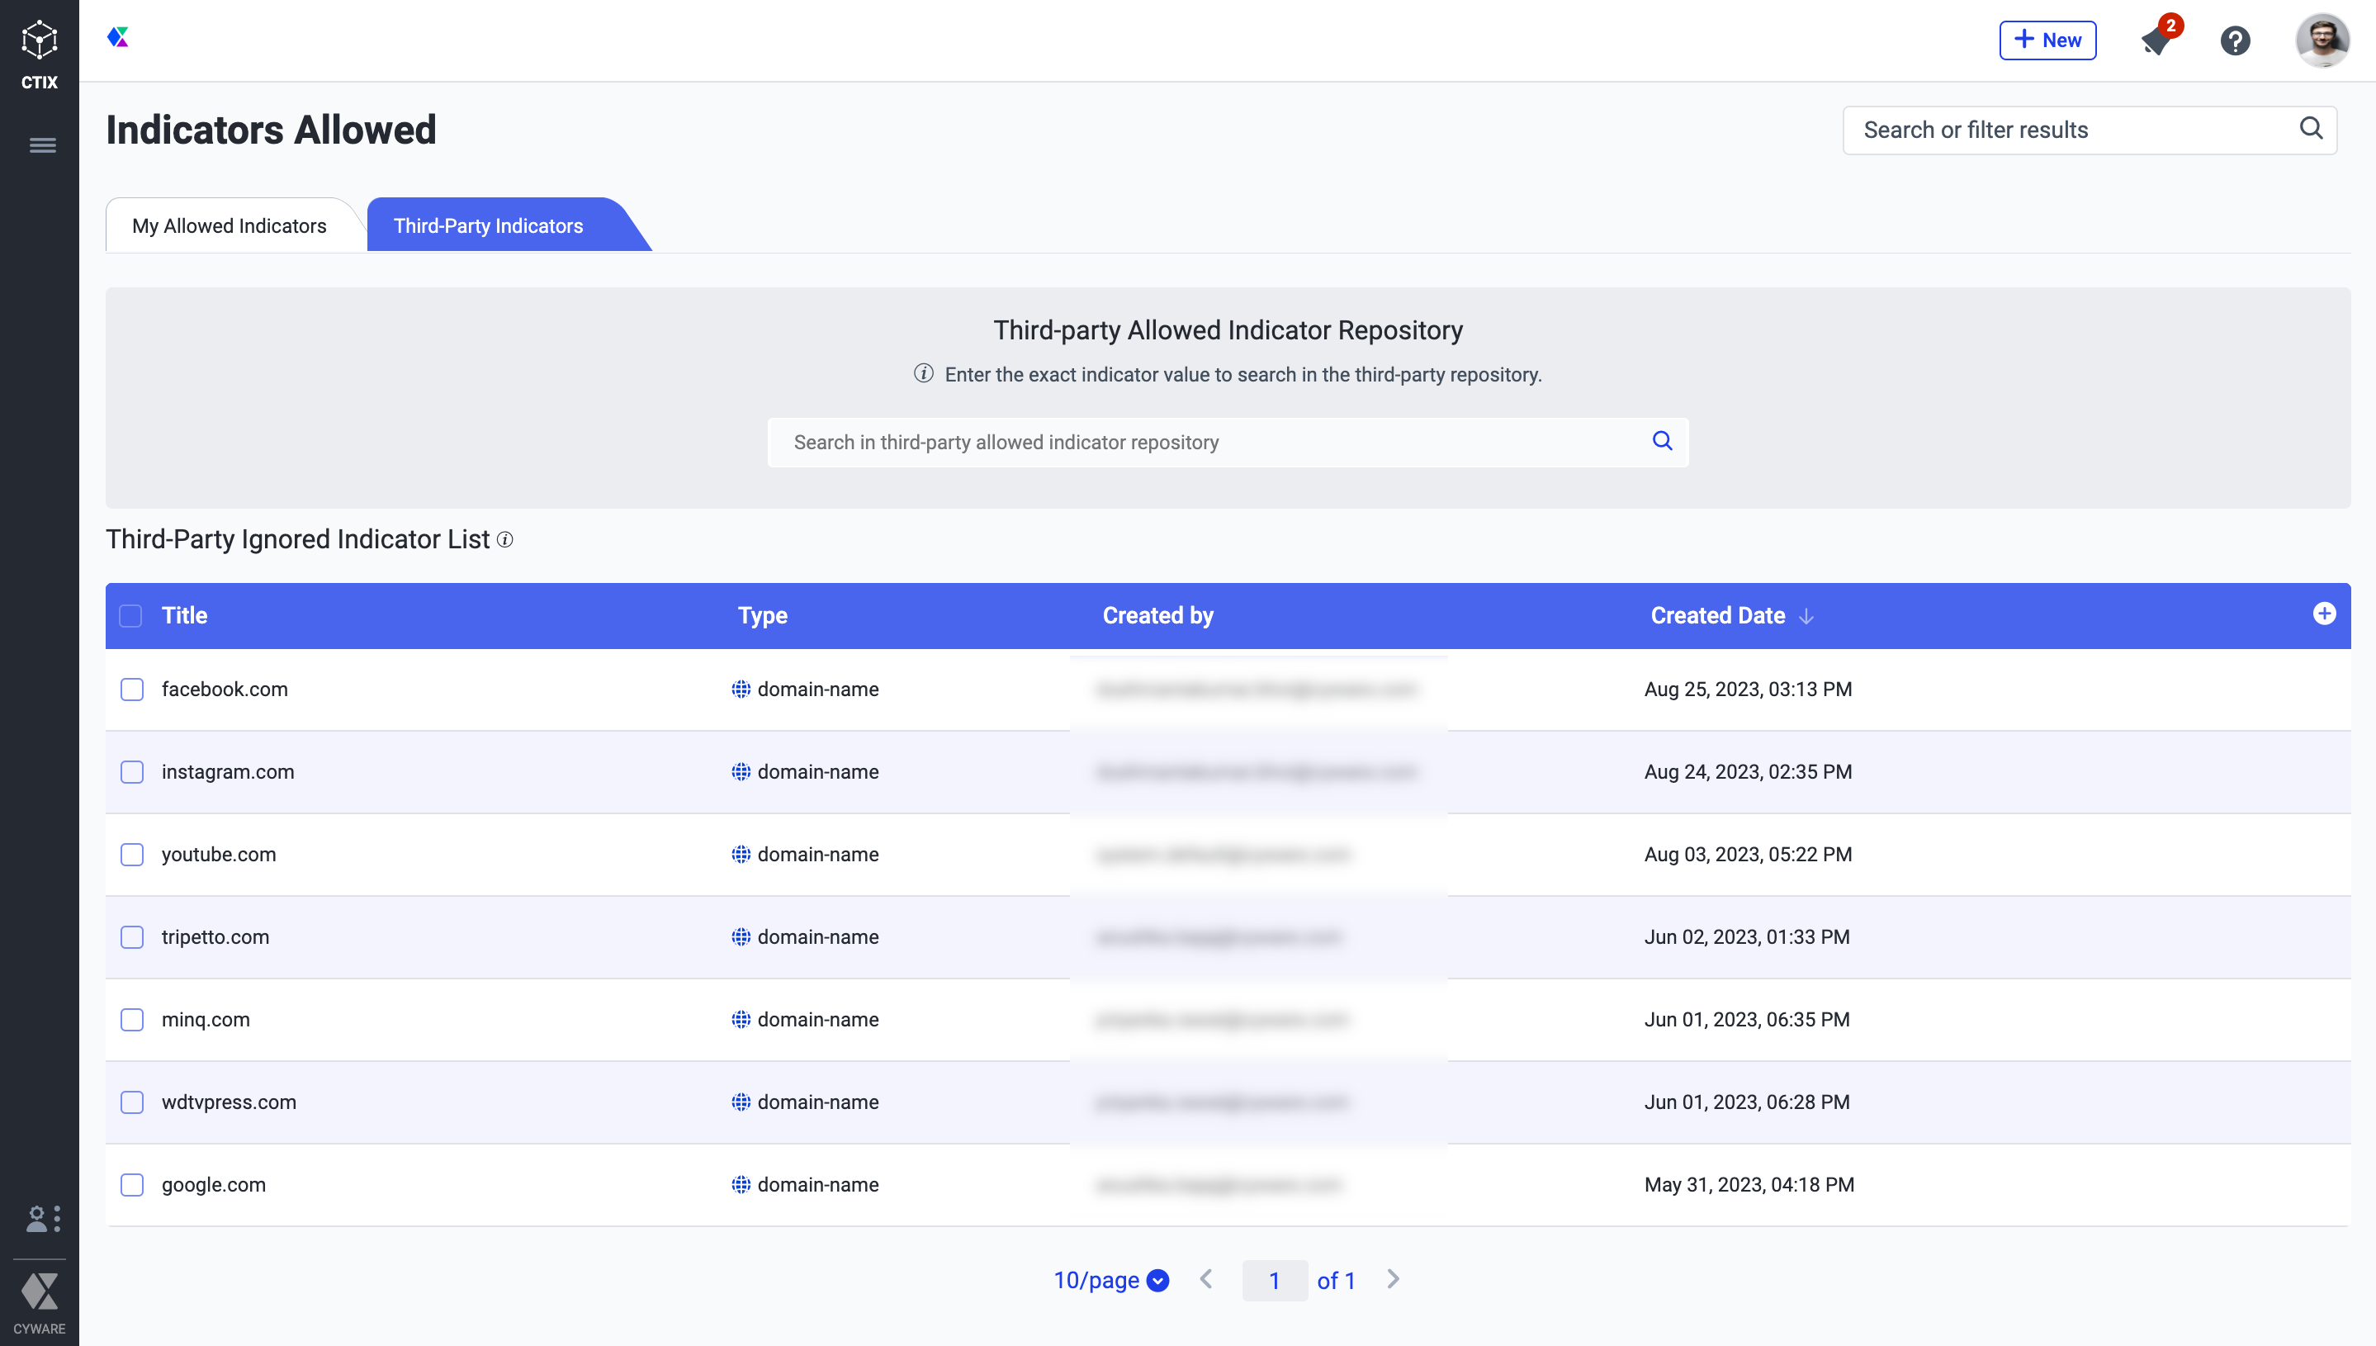Switch to My Allowed Indicators tab

click(230, 225)
